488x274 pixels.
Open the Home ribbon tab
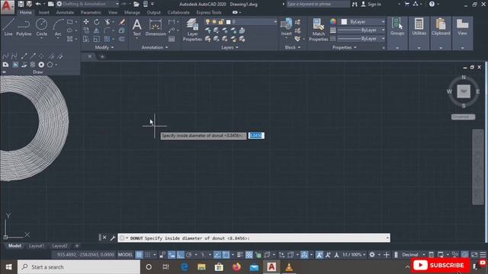pos(25,12)
